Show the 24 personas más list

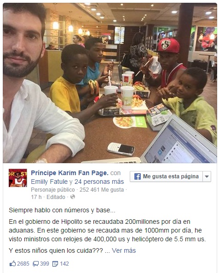(99, 182)
